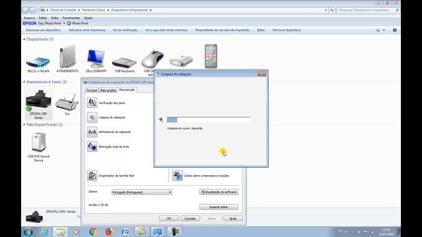
Task: Select the EPSON L395 Series printer
Action: pyautogui.click(x=38, y=103)
